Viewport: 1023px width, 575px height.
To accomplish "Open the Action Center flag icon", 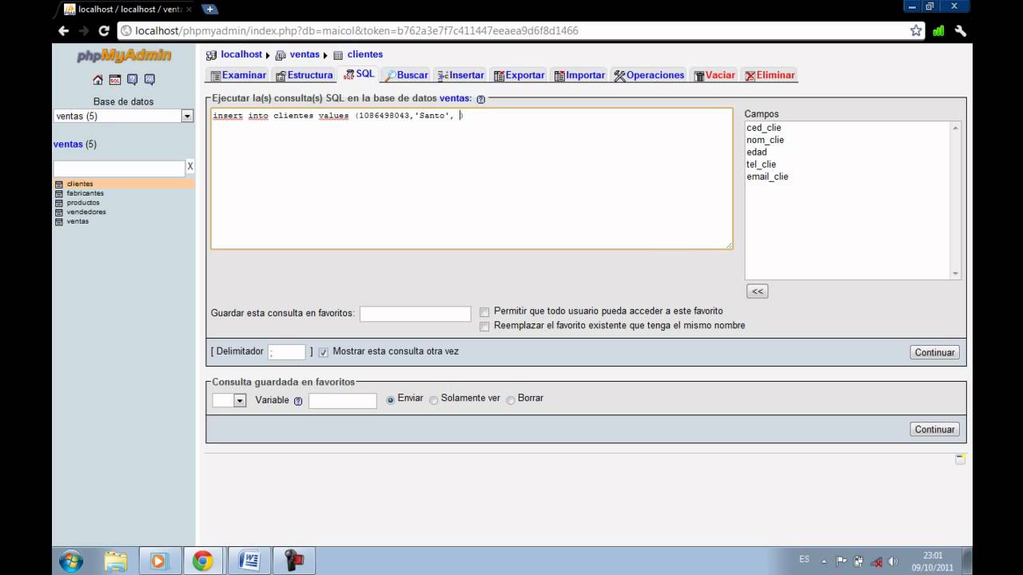I will click(842, 561).
